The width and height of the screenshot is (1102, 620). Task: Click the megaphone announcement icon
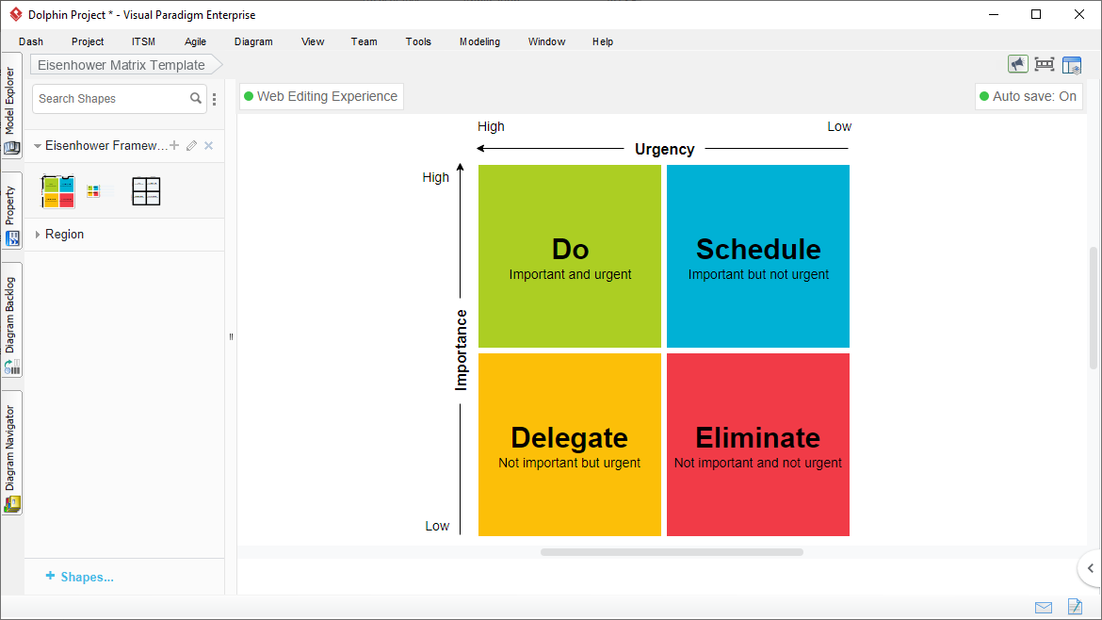1017,64
